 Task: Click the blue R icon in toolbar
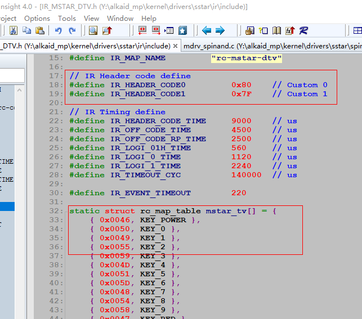point(304,30)
